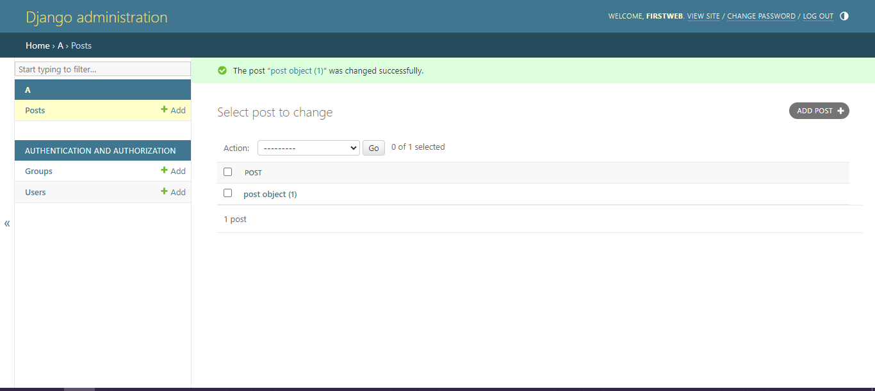This screenshot has width=875, height=391.
Task: Follow the post object (1) link in success message
Action: (297, 71)
